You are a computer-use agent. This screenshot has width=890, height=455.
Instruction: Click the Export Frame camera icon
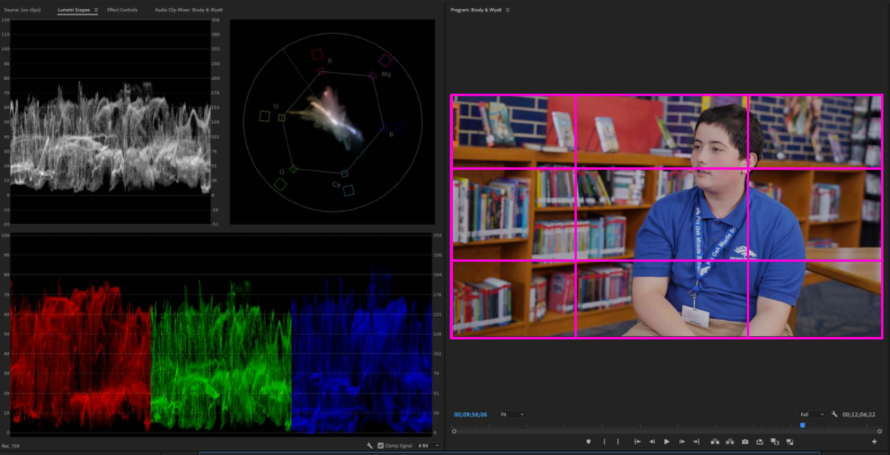point(745,442)
